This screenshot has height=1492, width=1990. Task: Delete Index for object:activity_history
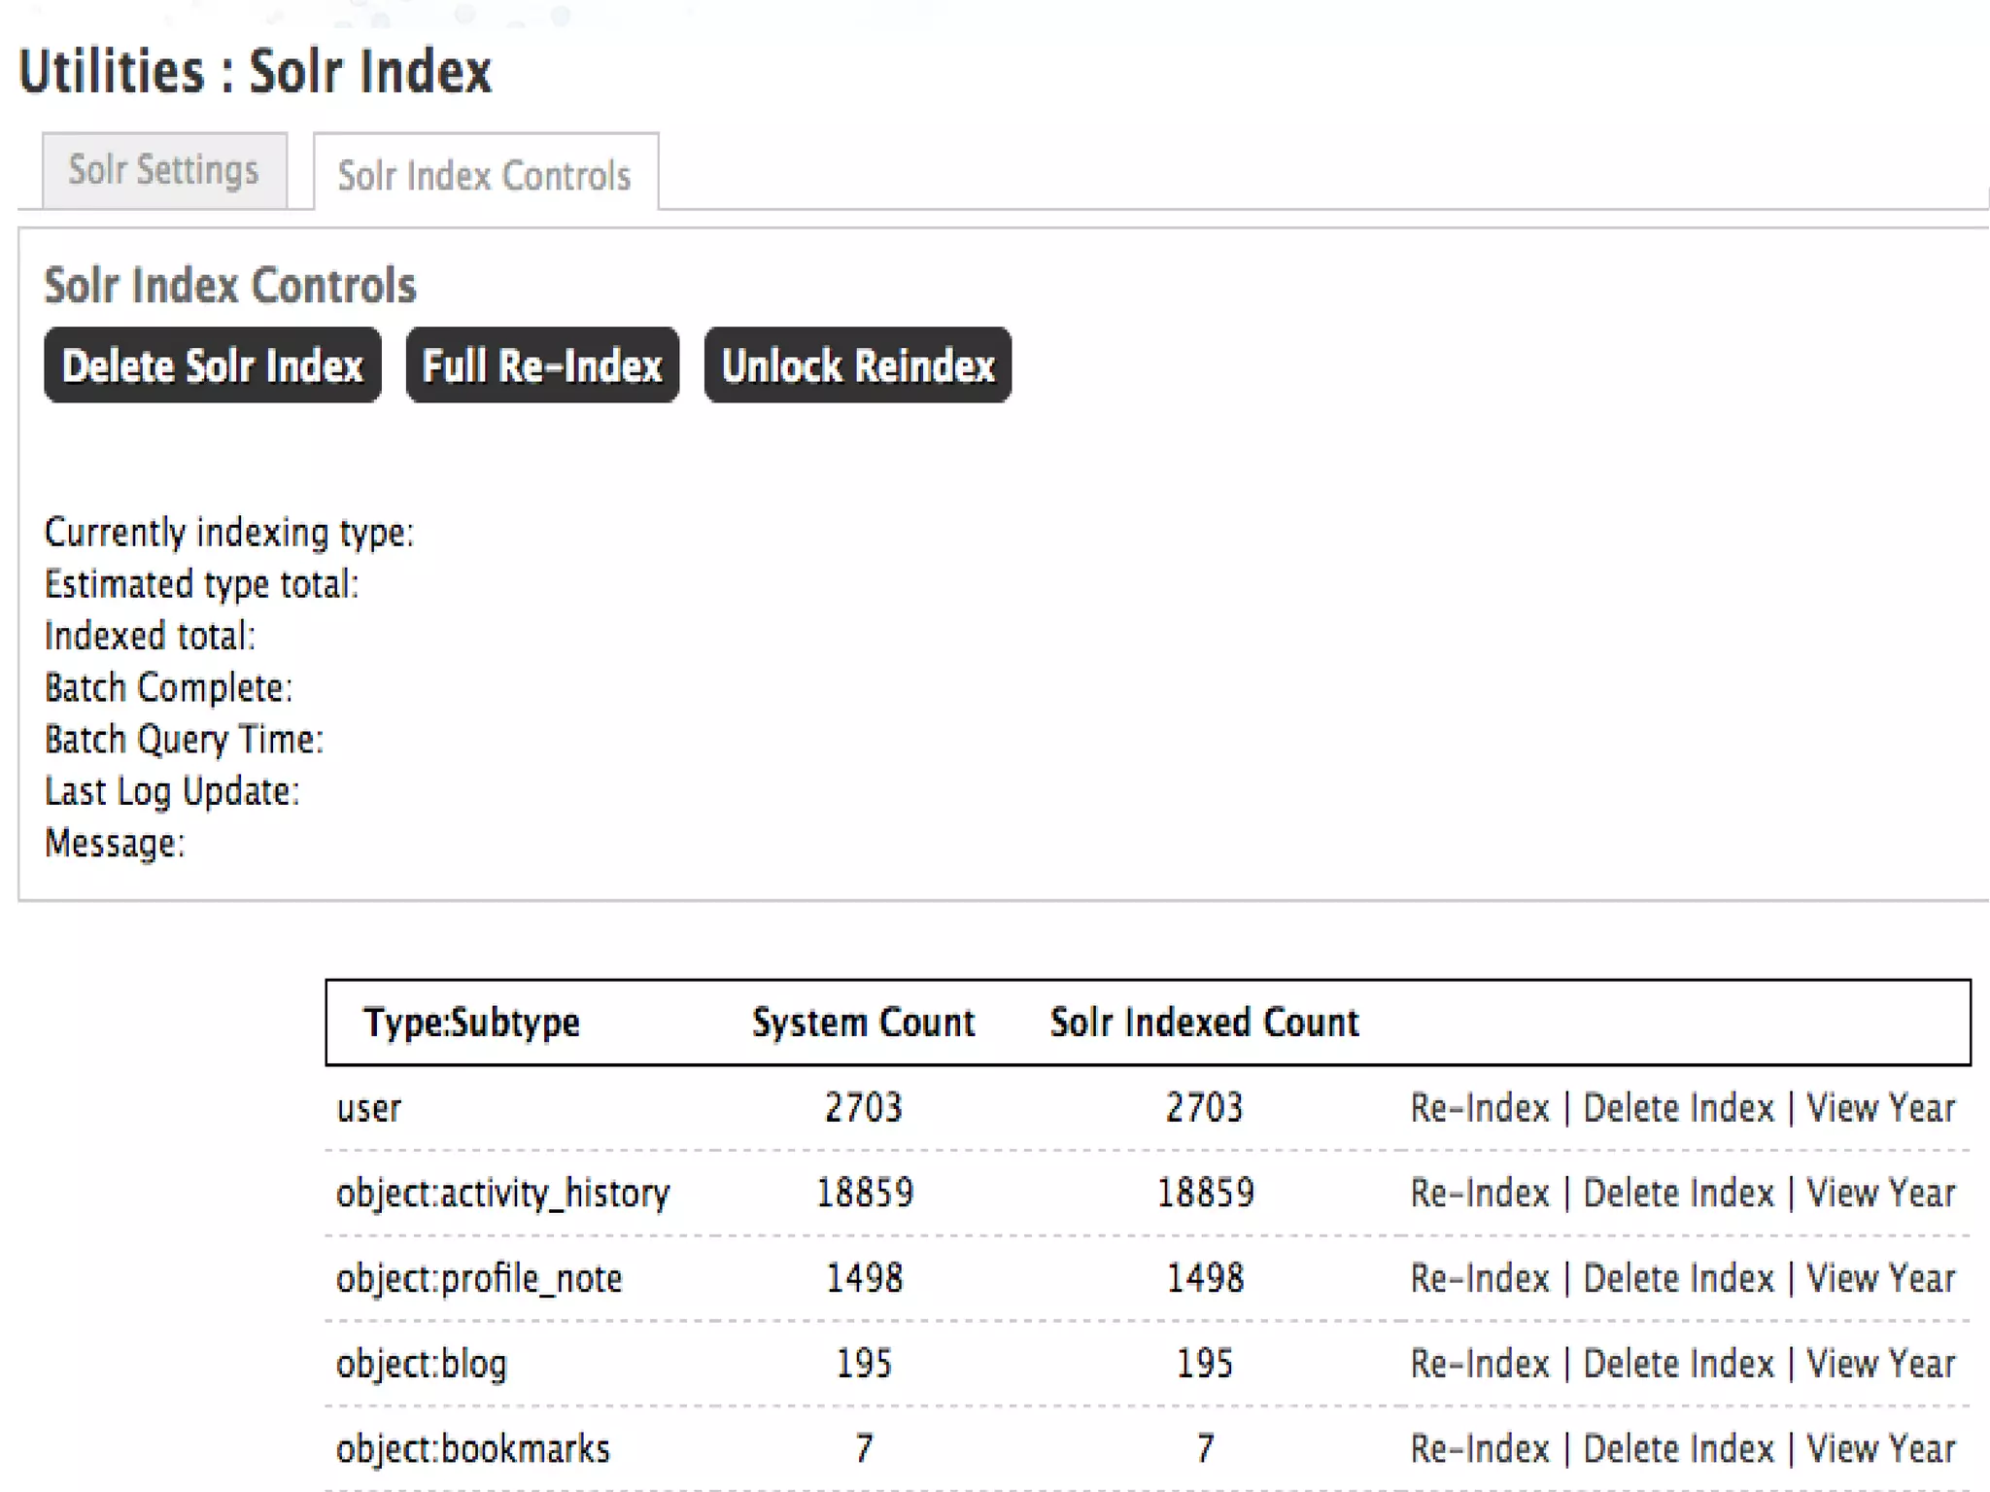(x=1678, y=1193)
